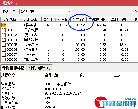The width and height of the screenshot is (138, 109).
Task: Switch to the 评测指标说明 tab
Action: point(40,68)
